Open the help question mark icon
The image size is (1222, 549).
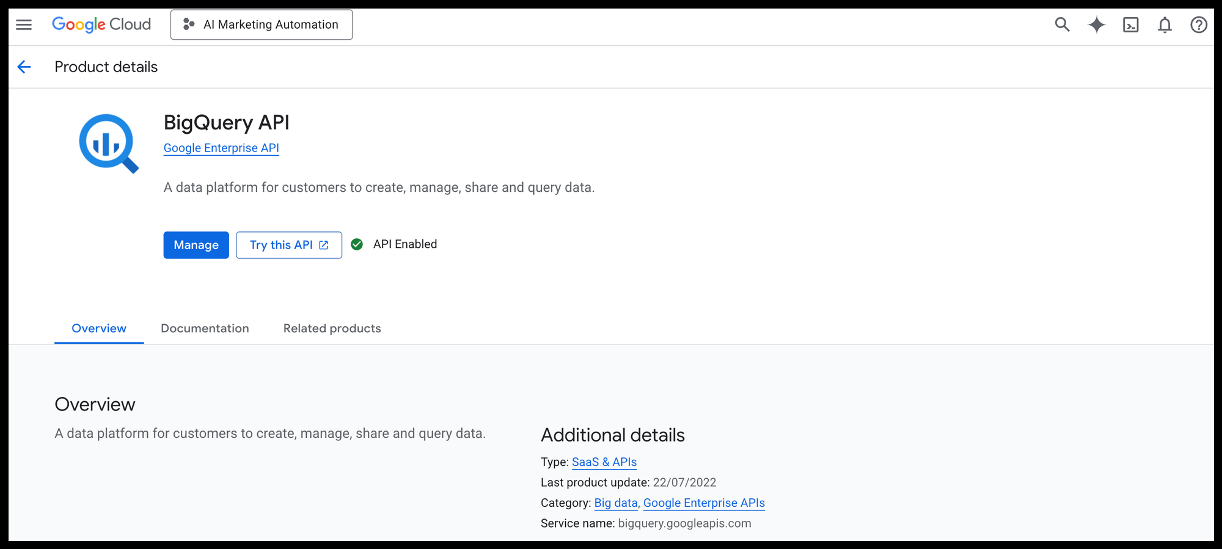[1198, 24]
